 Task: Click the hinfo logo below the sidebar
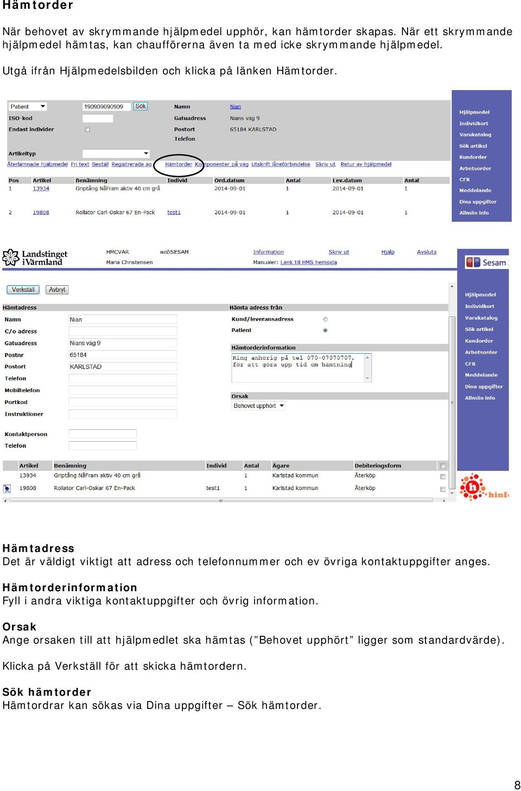(x=484, y=487)
